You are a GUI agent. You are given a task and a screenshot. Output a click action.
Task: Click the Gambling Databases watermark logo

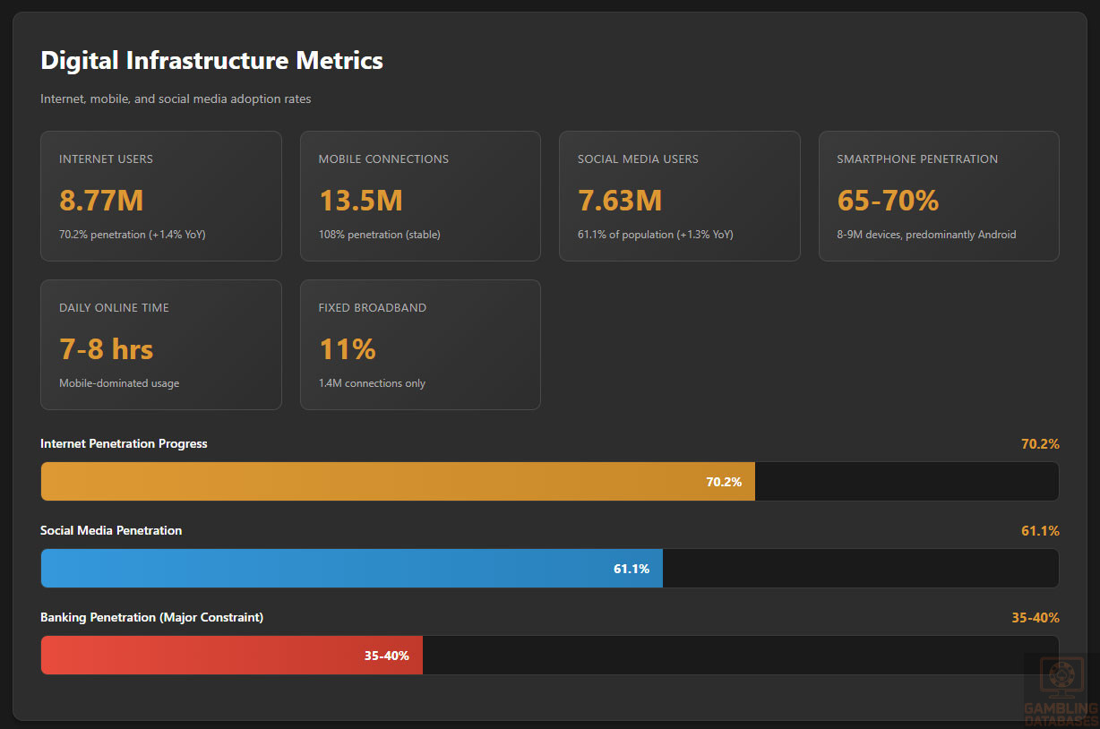pyautogui.click(x=1061, y=690)
